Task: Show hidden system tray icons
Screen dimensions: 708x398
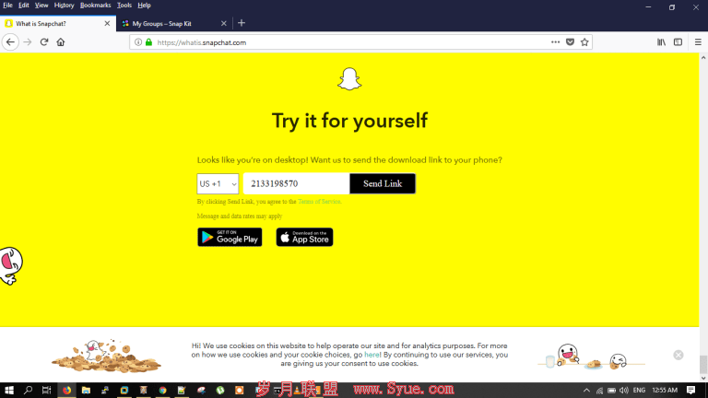Action: (x=586, y=391)
